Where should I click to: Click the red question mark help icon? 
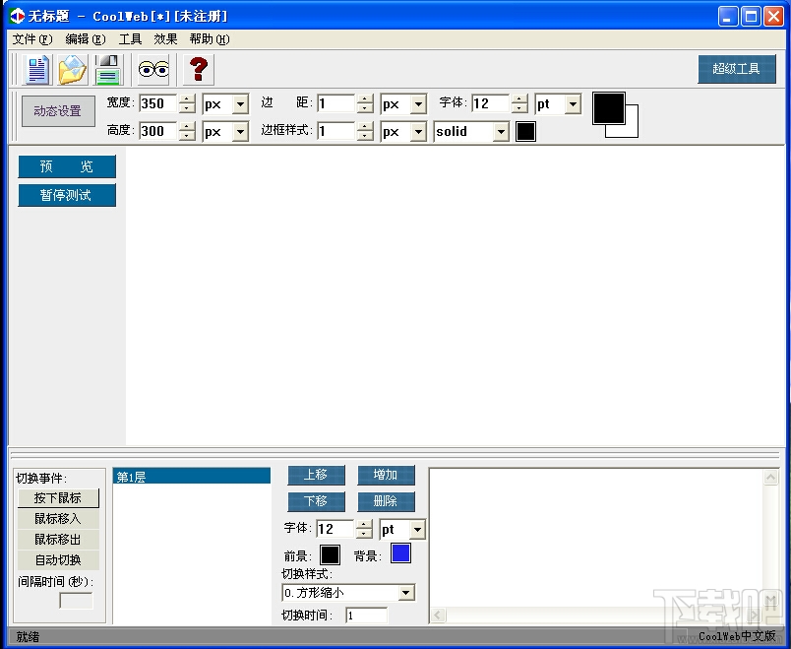[x=199, y=70]
